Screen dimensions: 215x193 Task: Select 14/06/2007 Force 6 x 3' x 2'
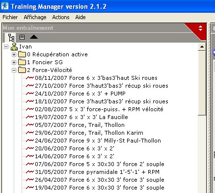(x=75, y=156)
